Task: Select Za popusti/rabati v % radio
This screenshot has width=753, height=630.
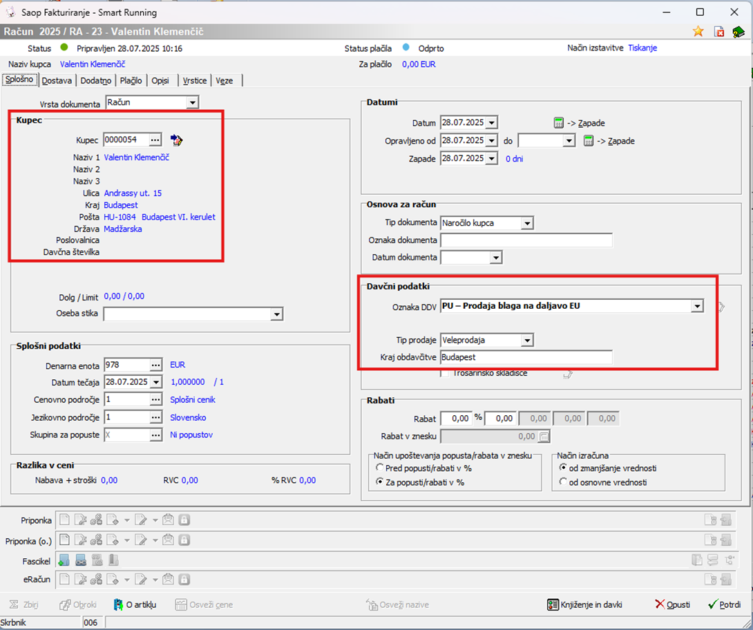Action: click(380, 481)
